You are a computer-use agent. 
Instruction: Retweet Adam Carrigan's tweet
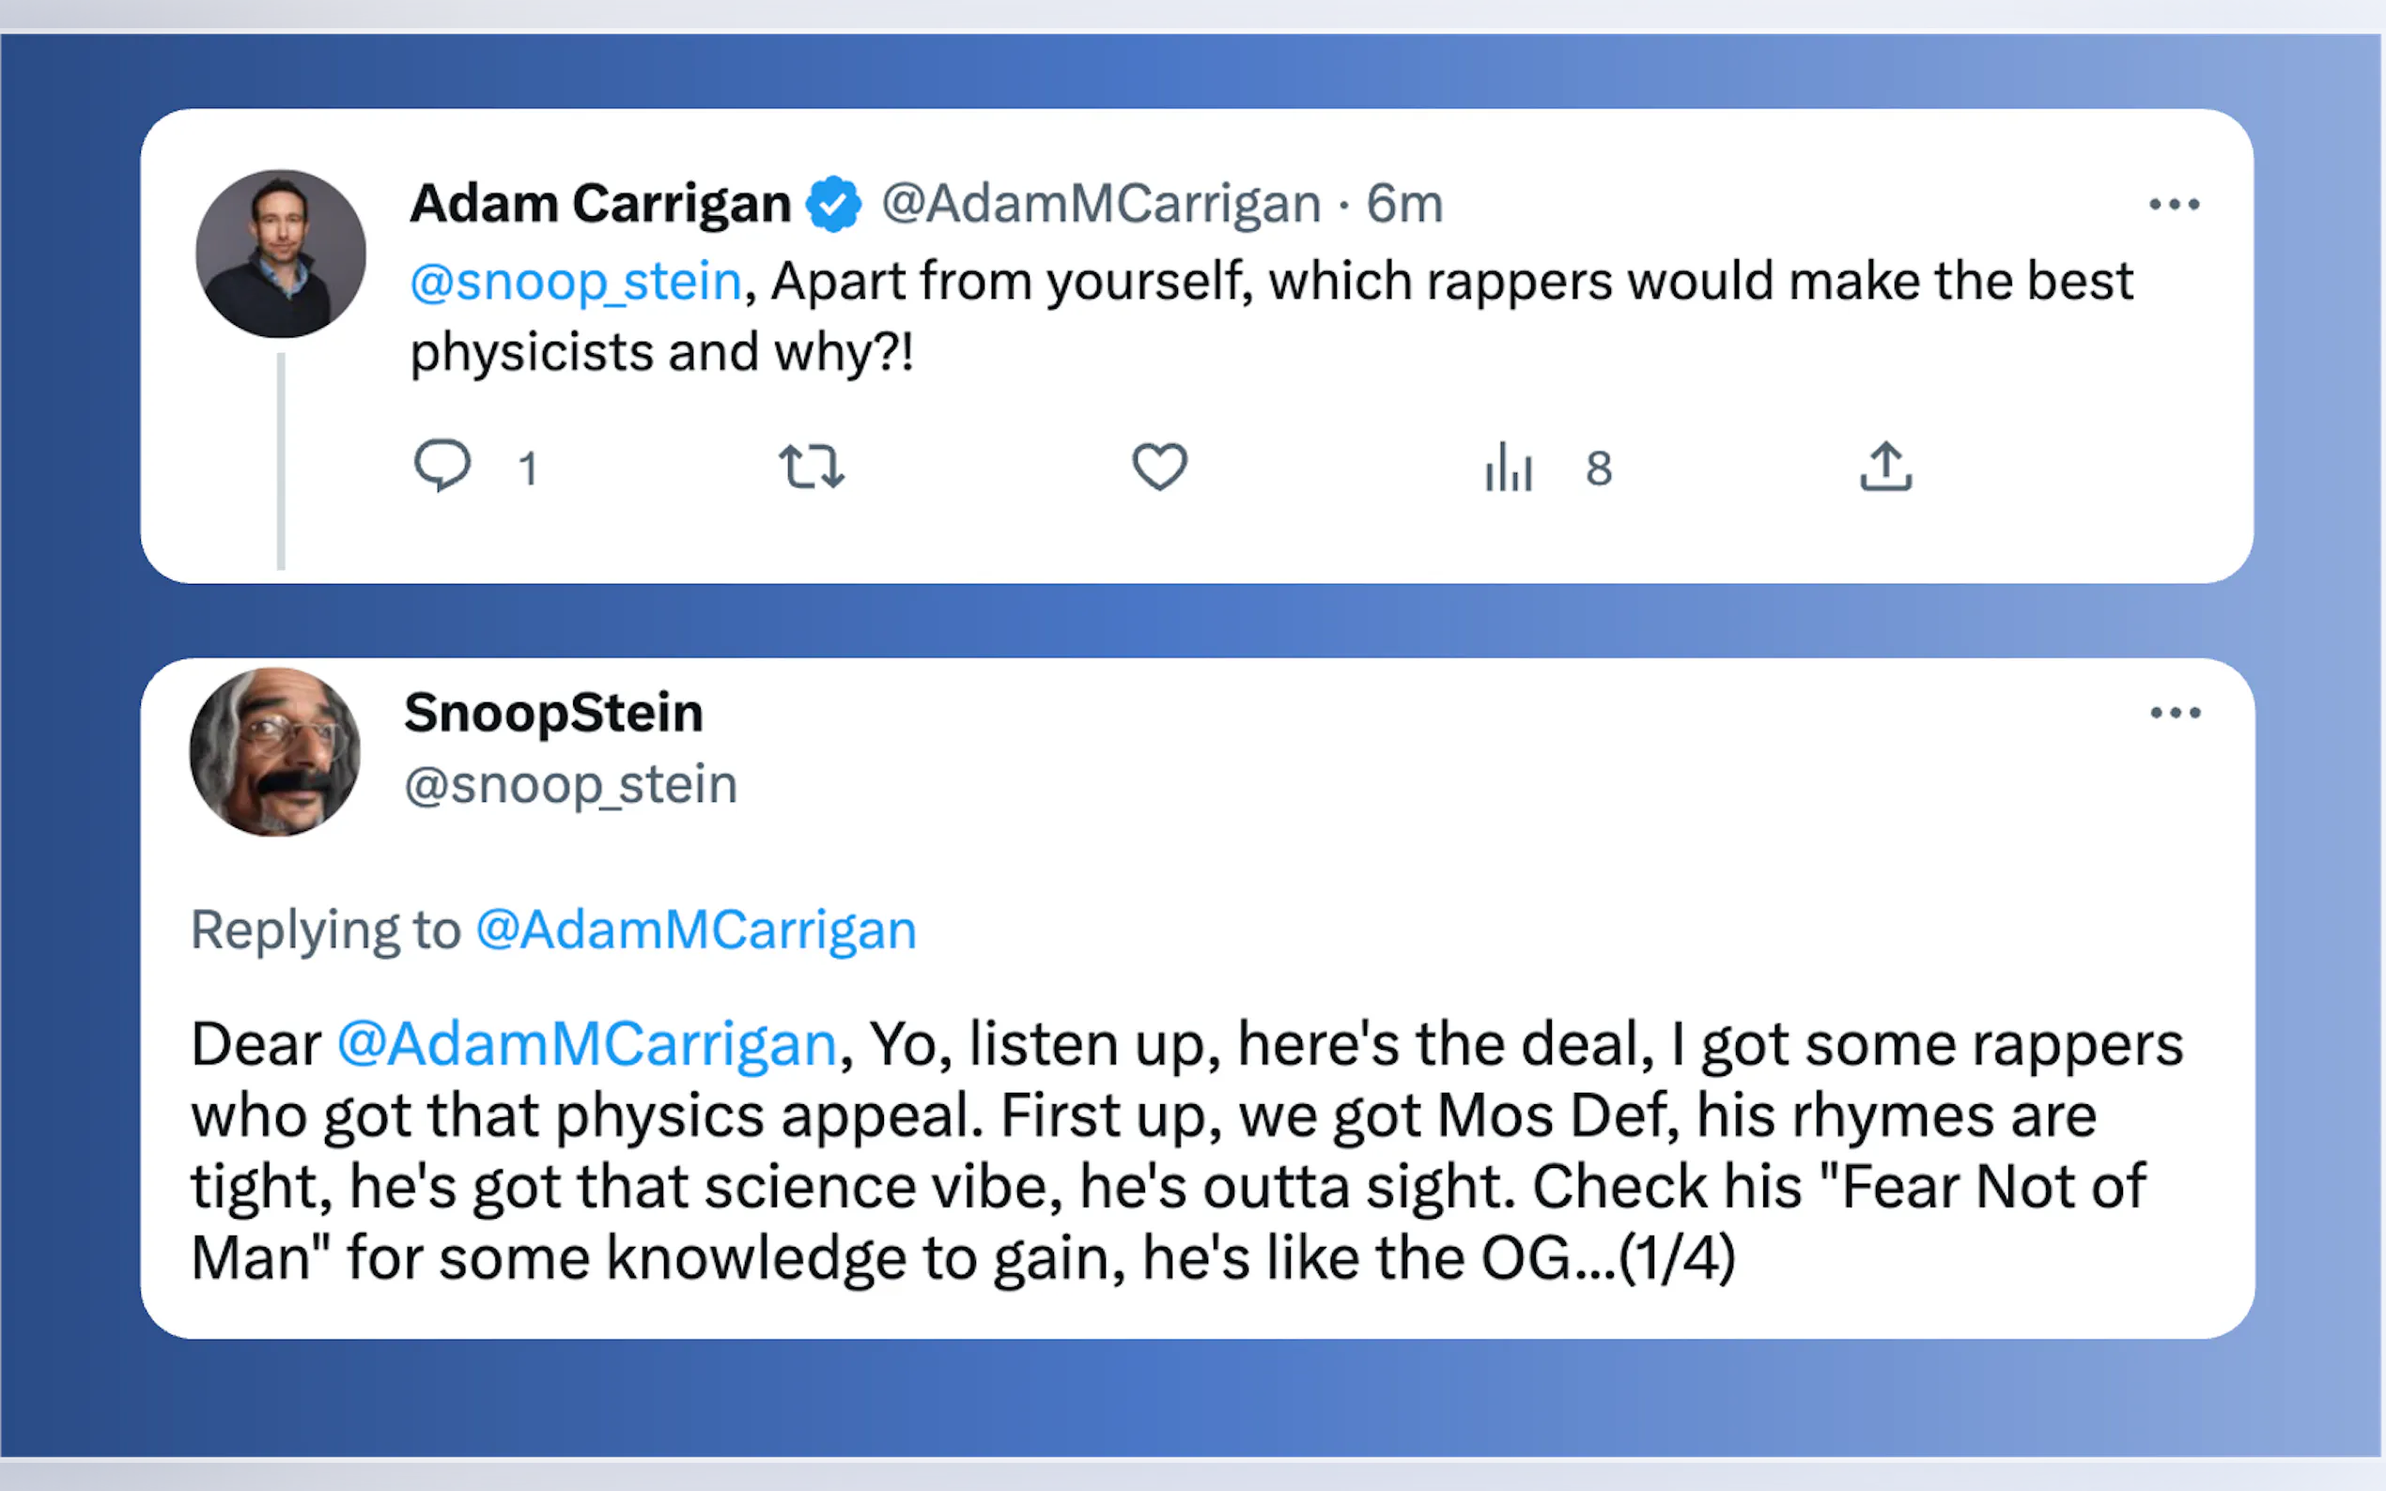click(x=811, y=467)
